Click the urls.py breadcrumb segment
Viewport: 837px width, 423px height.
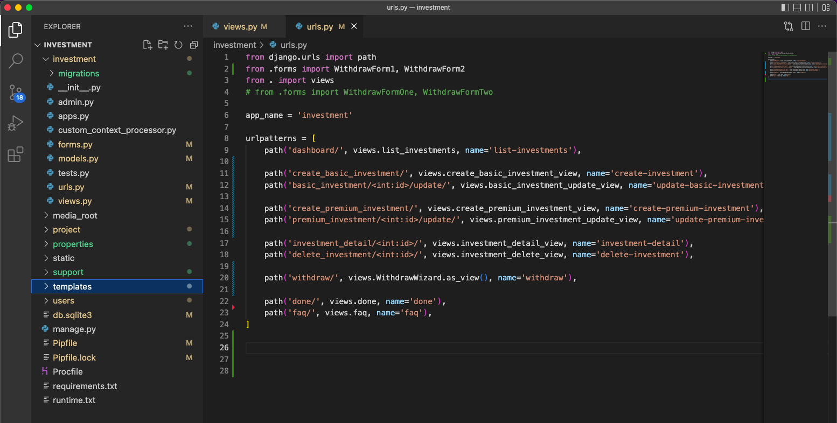288,45
